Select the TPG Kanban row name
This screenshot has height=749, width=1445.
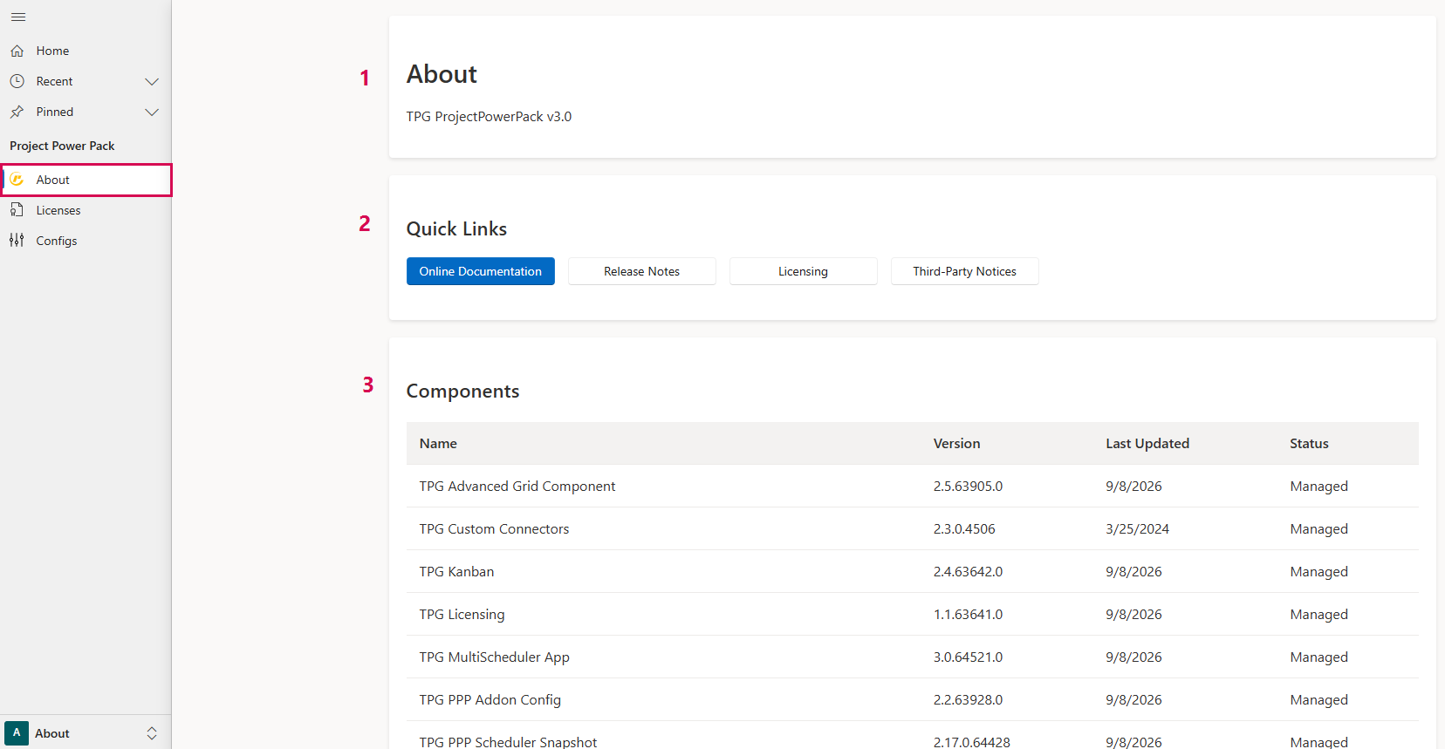click(x=456, y=572)
